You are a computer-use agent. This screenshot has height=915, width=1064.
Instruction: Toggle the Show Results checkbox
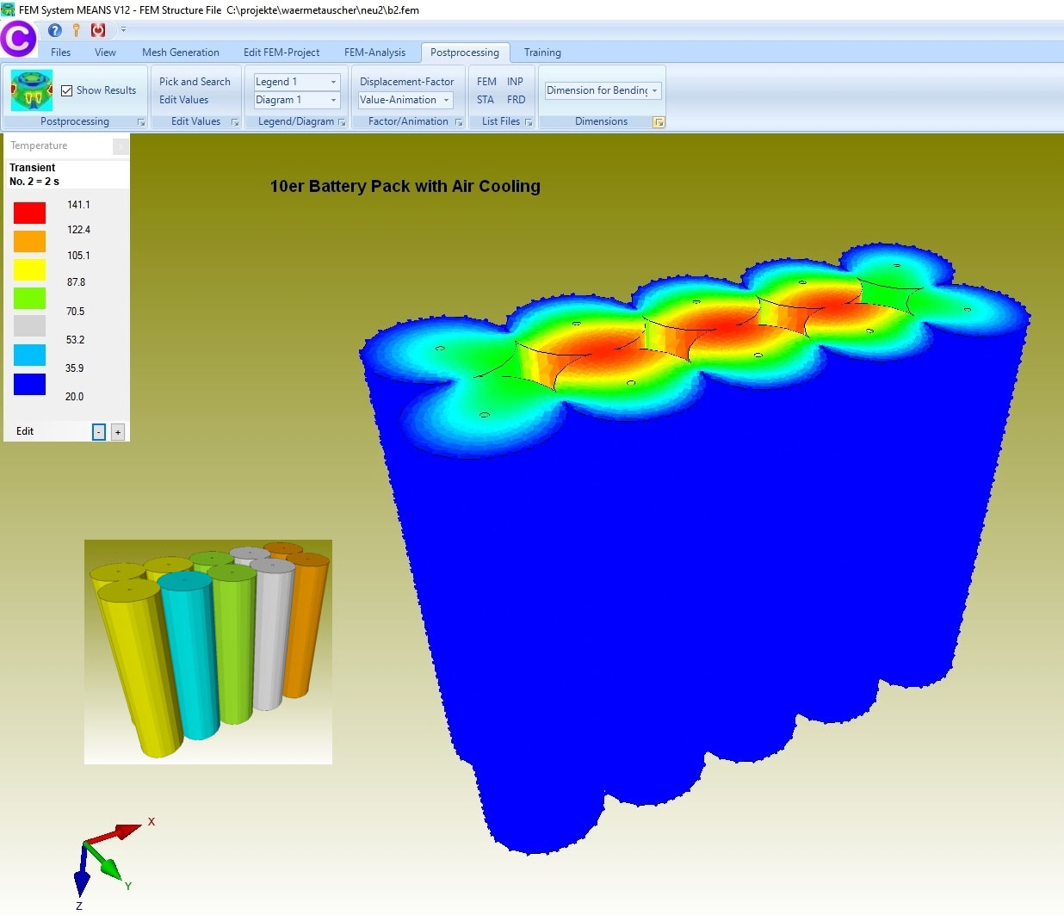pyautogui.click(x=66, y=90)
